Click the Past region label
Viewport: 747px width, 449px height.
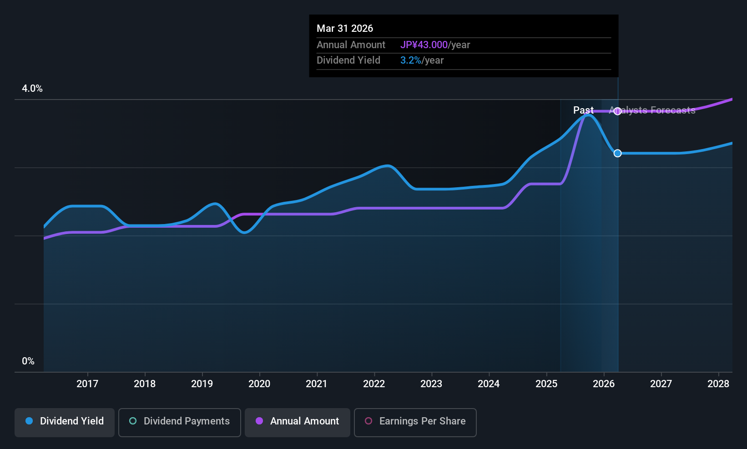584,110
